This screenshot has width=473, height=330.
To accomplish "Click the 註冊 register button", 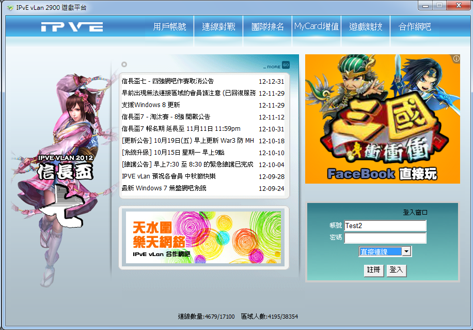I will 374,270.
